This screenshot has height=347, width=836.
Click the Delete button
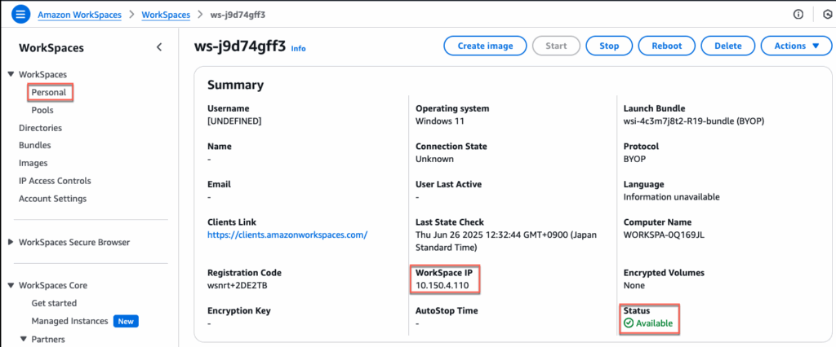coord(727,46)
